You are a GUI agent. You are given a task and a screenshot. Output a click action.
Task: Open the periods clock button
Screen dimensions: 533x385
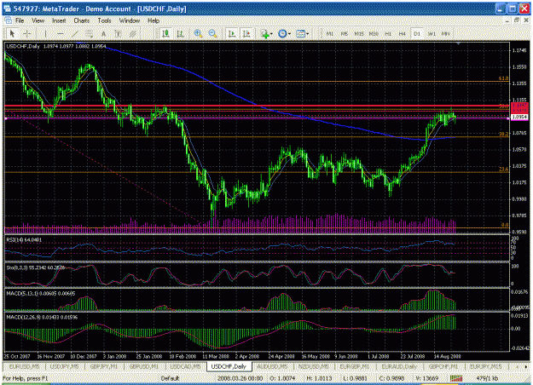tap(282, 33)
